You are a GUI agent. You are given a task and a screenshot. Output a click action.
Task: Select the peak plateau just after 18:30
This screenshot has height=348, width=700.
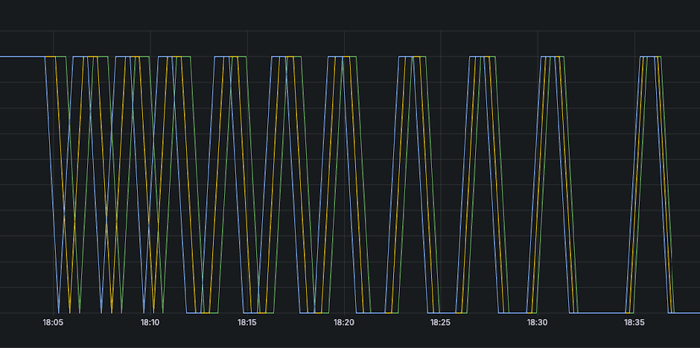(552, 57)
